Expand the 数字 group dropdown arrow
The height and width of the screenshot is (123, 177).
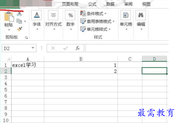[71, 29]
